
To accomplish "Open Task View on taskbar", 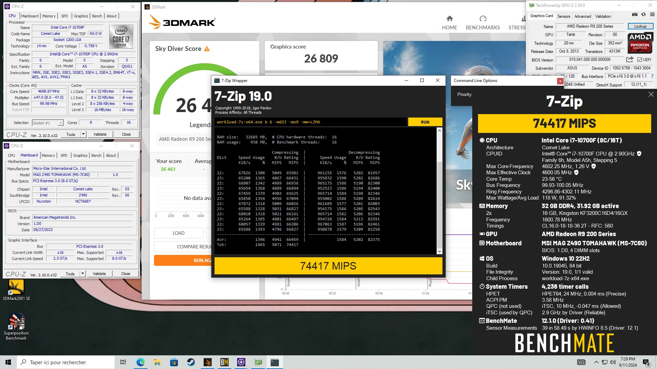I will click(x=123, y=362).
